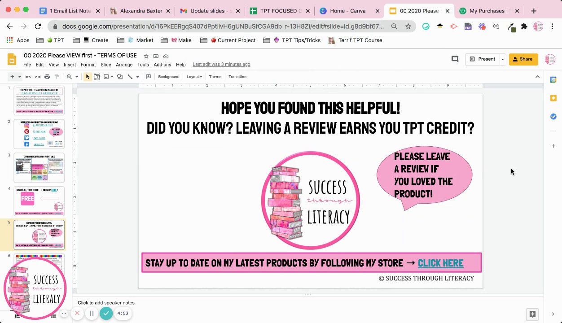Click the PDF extension icon
This screenshot has width=562, height=323.
point(468,26)
